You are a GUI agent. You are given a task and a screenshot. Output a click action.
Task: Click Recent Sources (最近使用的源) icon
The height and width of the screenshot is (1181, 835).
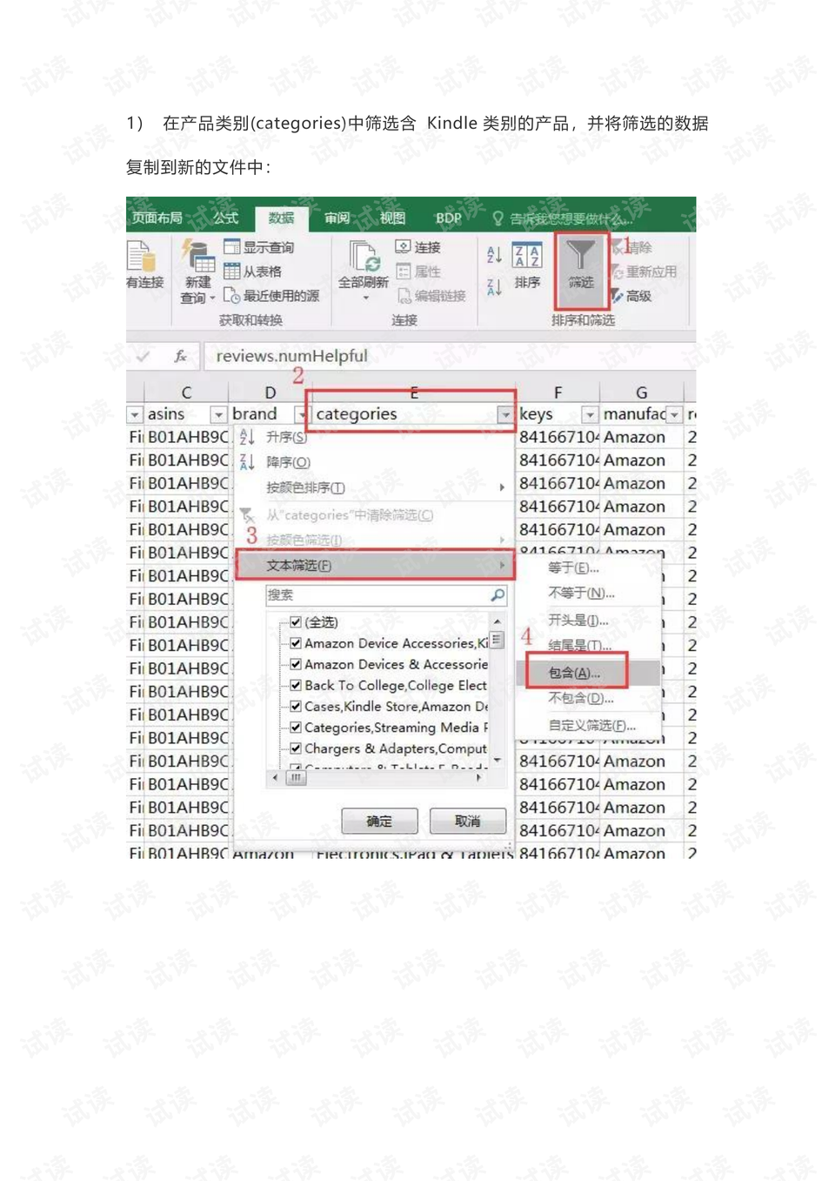pyautogui.click(x=231, y=295)
